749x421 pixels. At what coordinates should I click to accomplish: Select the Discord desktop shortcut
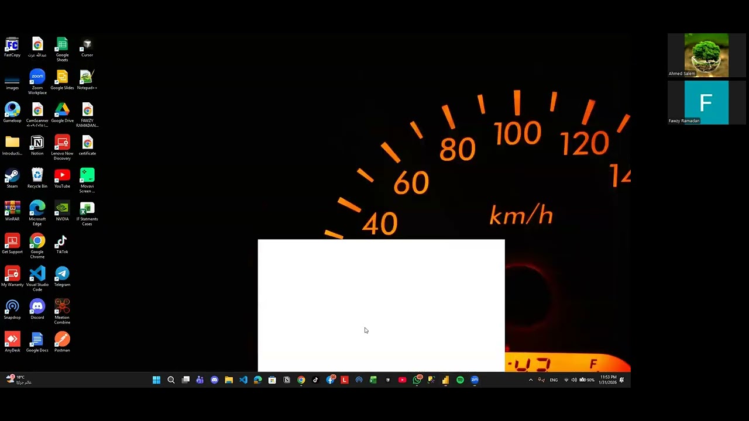click(x=37, y=310)
